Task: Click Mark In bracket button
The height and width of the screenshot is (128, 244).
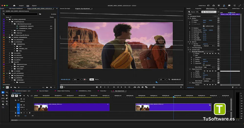Action: point(105,87)
